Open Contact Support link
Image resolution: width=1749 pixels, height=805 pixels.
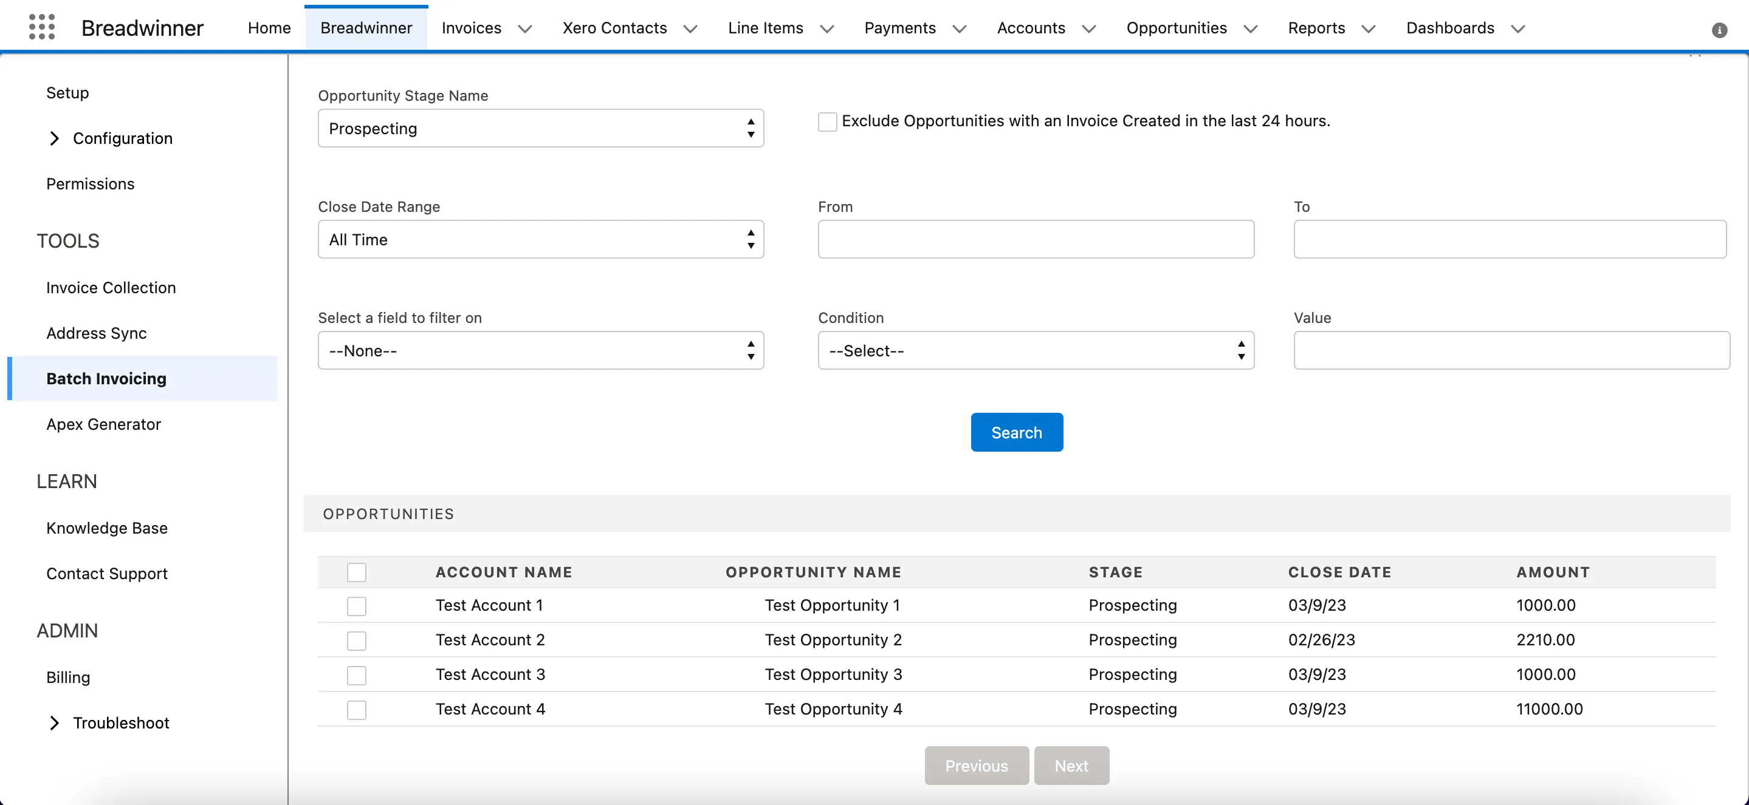tap(106, 573)
